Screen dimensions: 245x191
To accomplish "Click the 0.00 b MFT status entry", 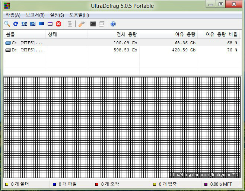I will pos(221,184).
